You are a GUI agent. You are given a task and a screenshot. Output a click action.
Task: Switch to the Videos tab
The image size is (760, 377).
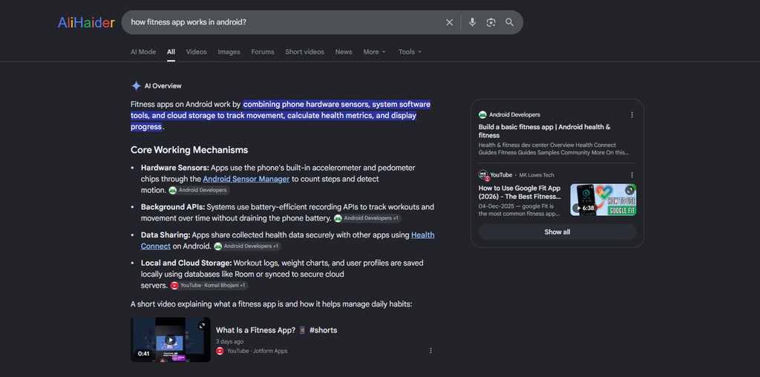(196, 52)
